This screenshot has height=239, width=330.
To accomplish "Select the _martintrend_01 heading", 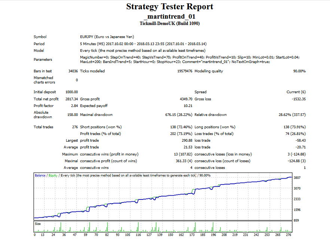I will pyautogui.click(x=169, y=16).
